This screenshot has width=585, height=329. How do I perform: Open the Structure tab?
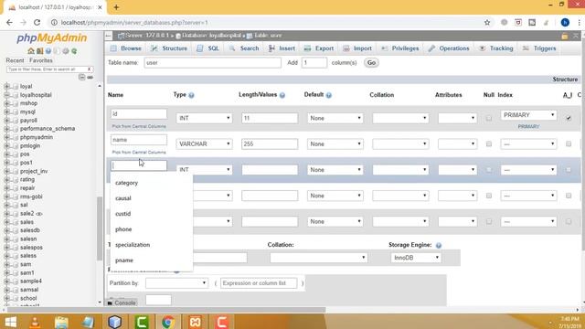(x=169, y=48)
